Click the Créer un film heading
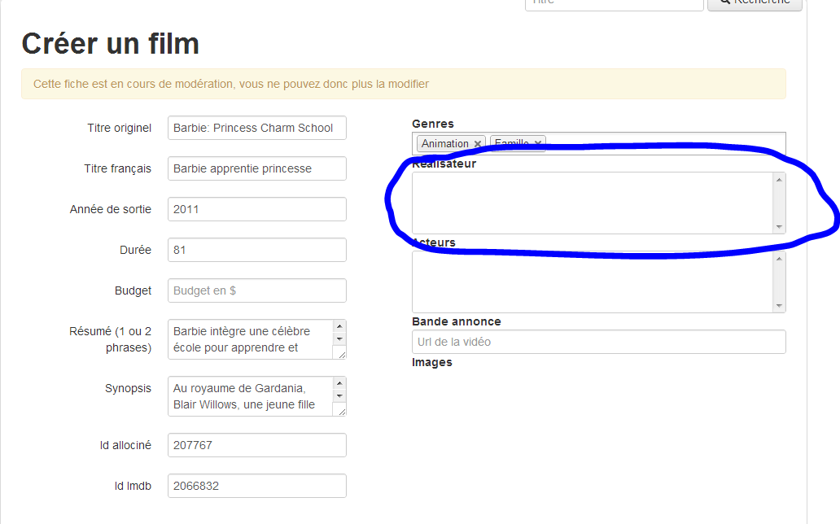 [111, 43]
